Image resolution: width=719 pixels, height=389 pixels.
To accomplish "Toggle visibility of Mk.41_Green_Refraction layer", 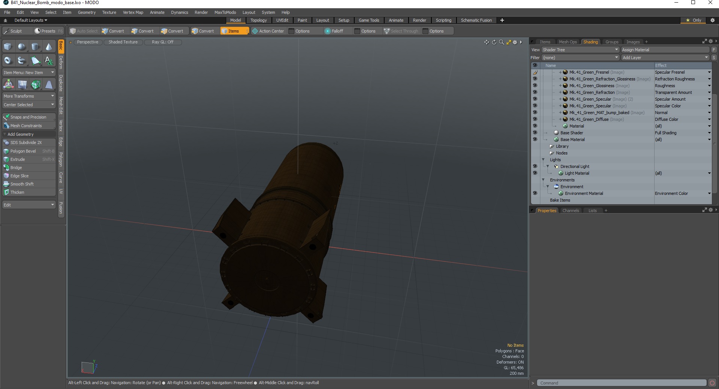I will point(535,92).
